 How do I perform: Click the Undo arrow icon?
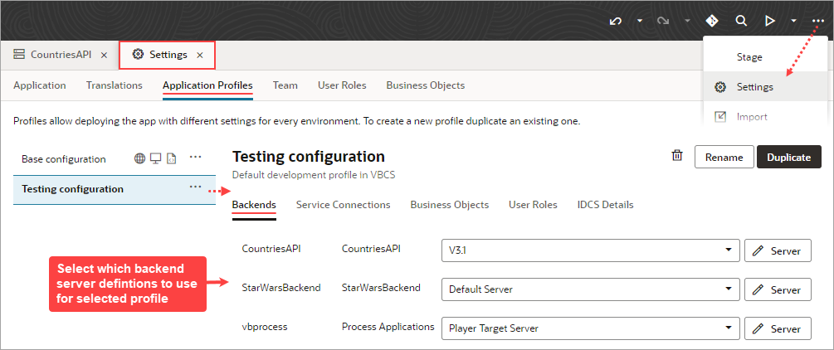click(x=616, y=22)
